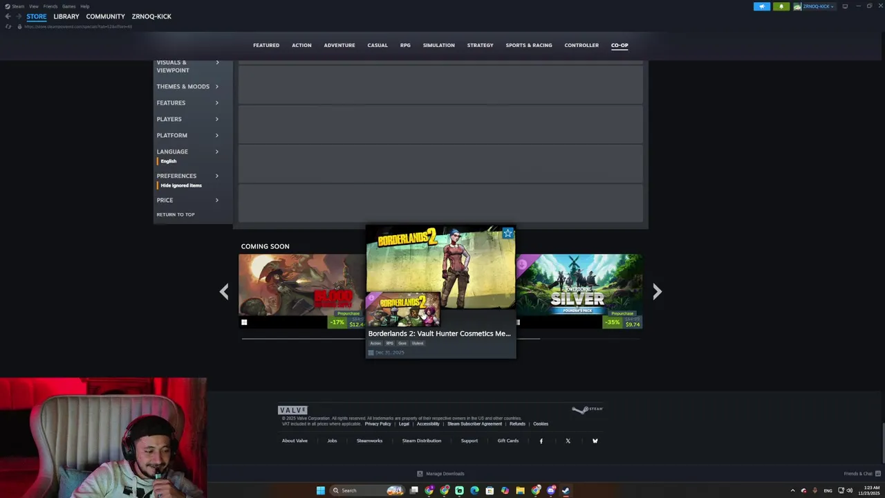The height and width of the screenshot is (498, 885).
Task: Click the Coming Soon carousel scrollbar
Action: [x=391, y=339]
